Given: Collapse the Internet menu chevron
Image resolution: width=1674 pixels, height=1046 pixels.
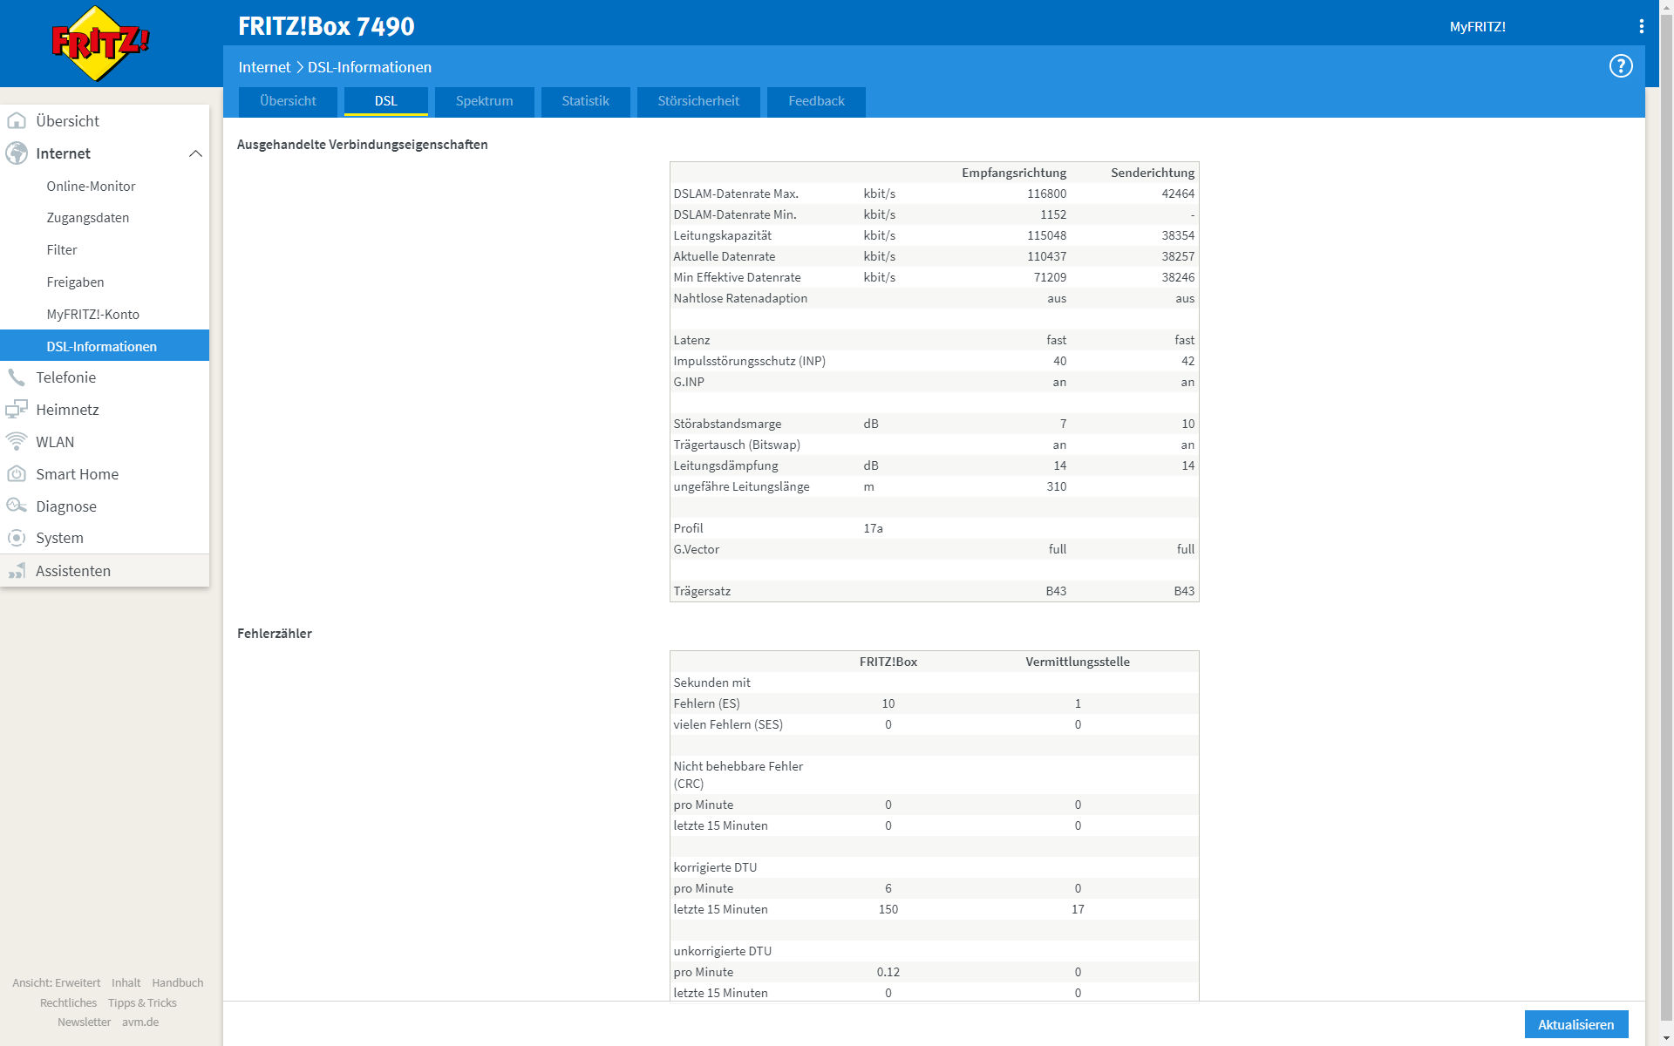Looking at the screenshot, I should [x=195, y=153].
